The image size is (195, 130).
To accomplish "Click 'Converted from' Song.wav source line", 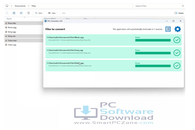I will point(69,53).
